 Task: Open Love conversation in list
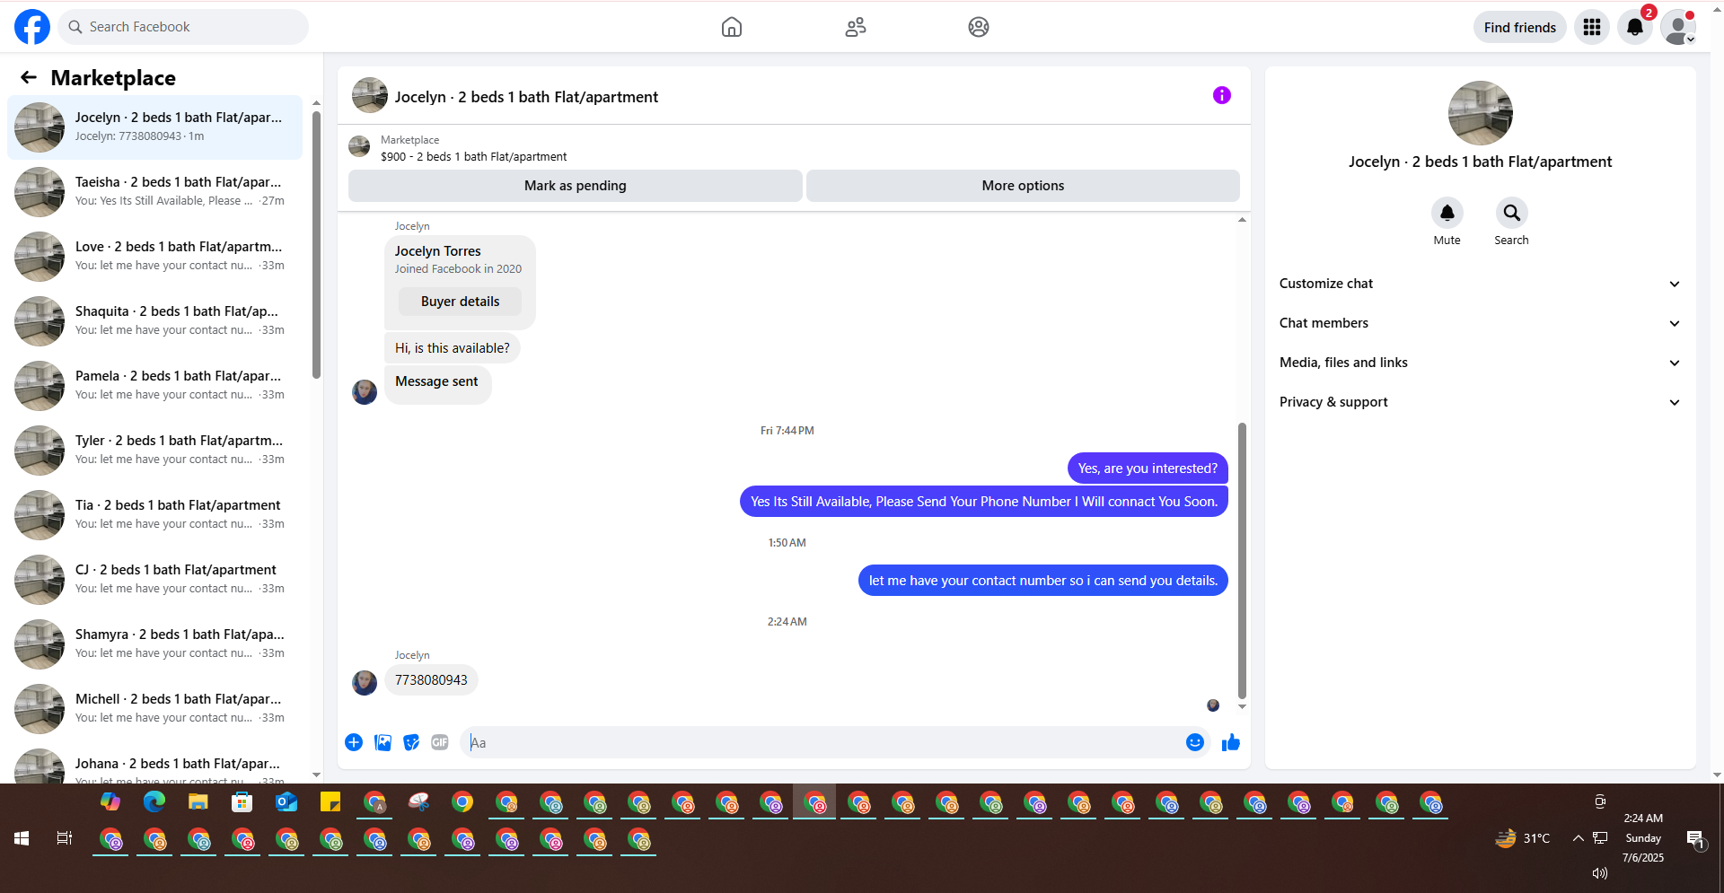tap(154, 256)
